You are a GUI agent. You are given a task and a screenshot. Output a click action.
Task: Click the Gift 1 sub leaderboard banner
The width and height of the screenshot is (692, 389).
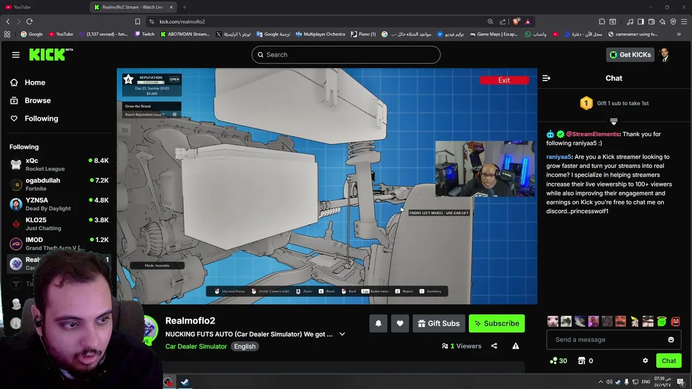[x=614, y=103]
